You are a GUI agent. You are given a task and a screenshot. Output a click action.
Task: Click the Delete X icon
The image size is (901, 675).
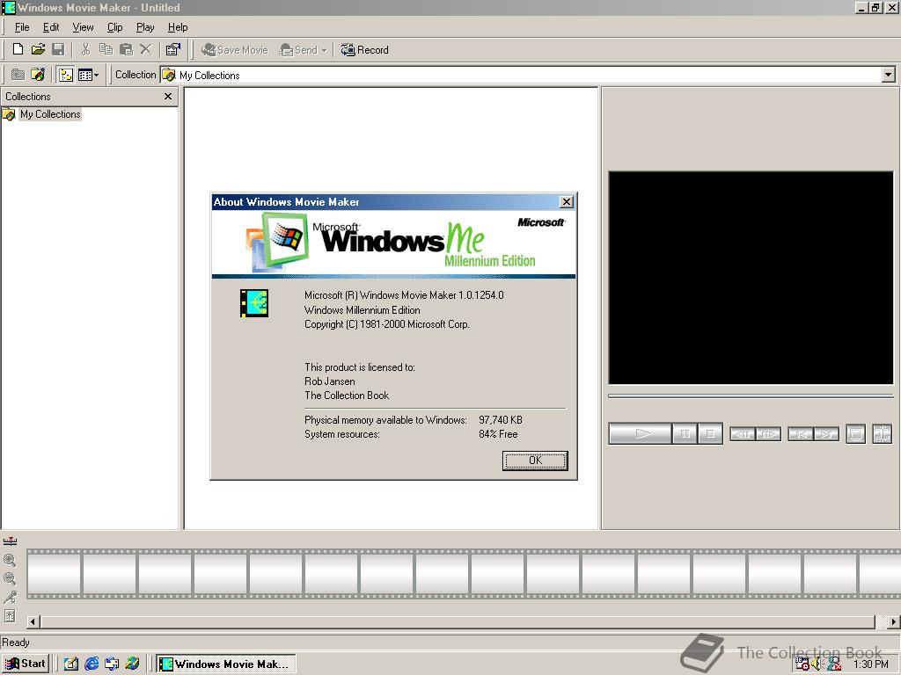point(146,49)
